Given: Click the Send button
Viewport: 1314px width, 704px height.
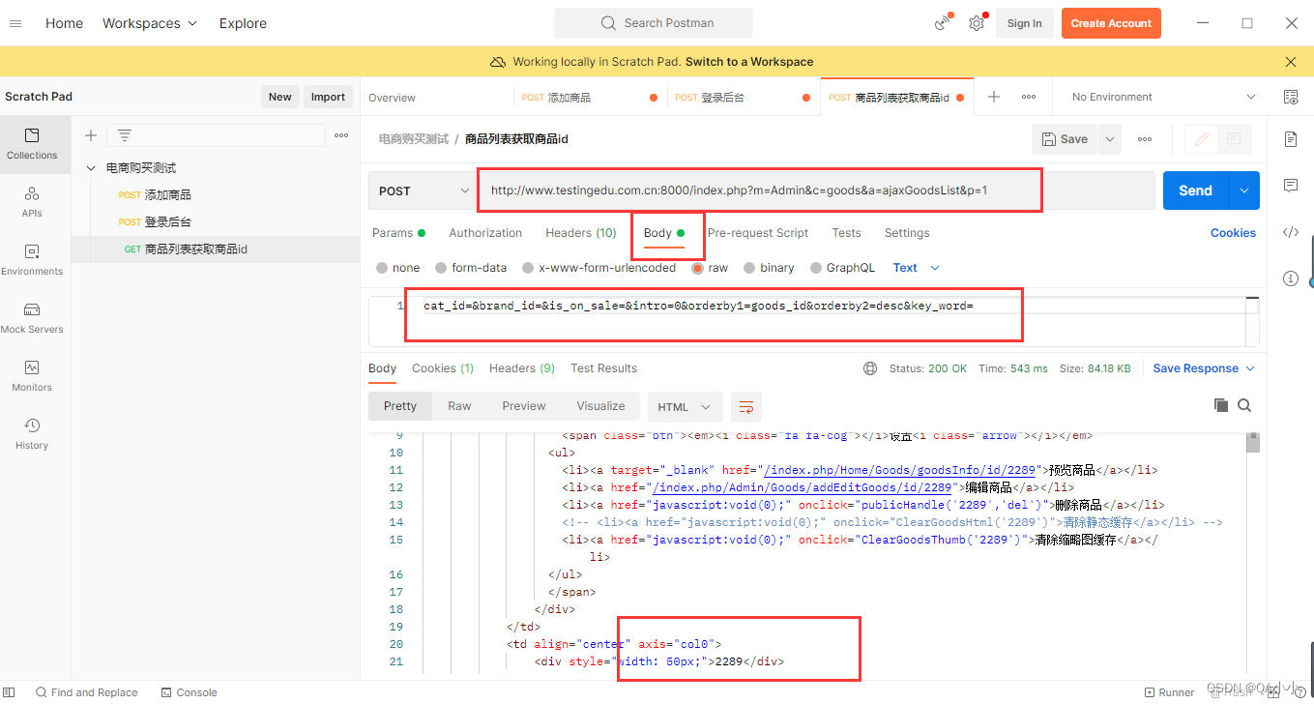Looking at the screenshot, I should [x=1194, y=190].
